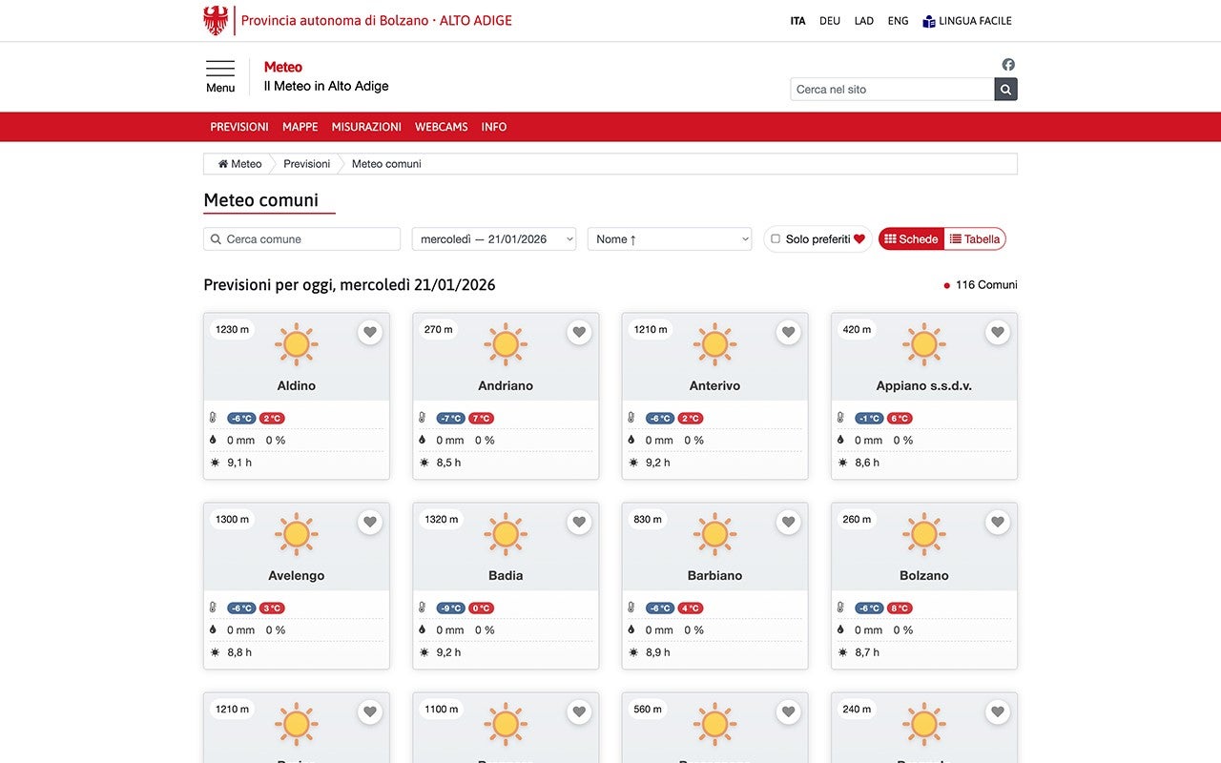Click the Provincia Bolzano eagle logo
Image resolution: width=1221 pixels, height=763 pixels.
tap(216, 20)
